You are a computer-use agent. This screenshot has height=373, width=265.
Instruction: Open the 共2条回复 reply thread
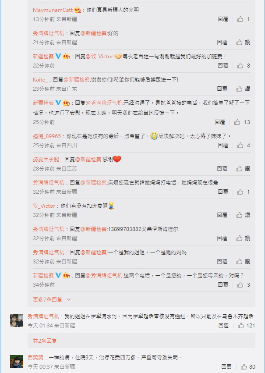pyautogui.click(x=45, y=341)
